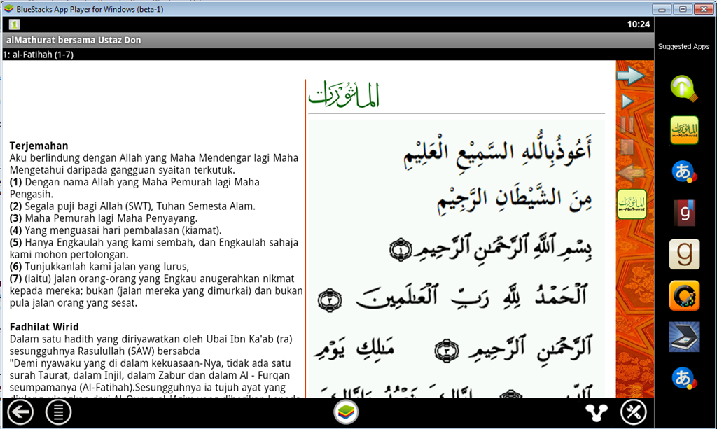Click translation line '(3) Maha Pemurah lagi Maha Penyayang'
This screenshot has width=717, height=429.
(104, 218)
